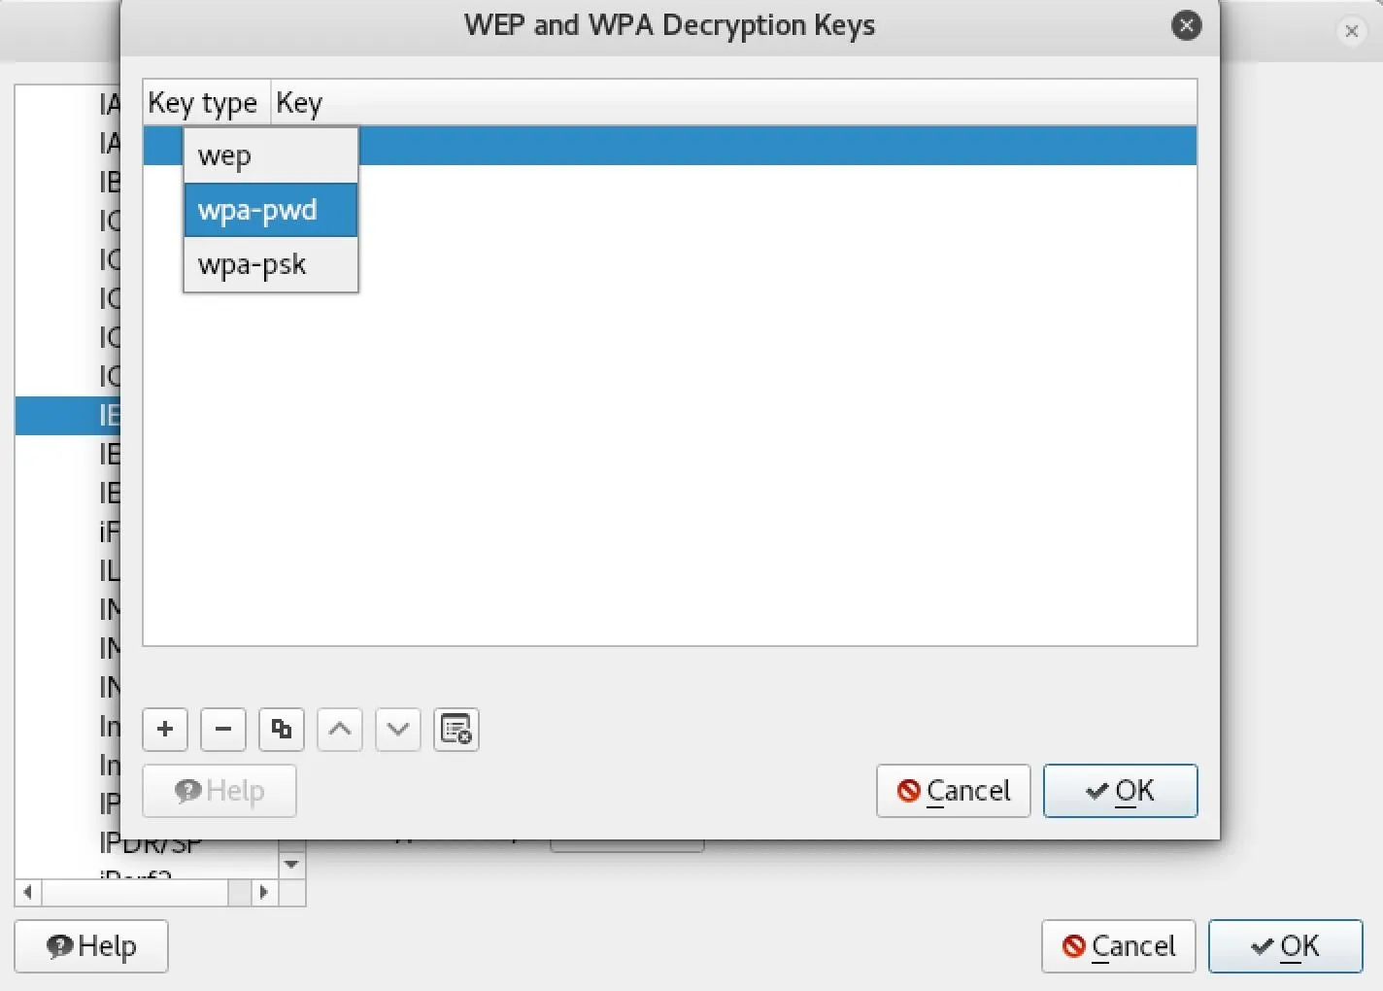Move the entry down
This screenshot has height=991, width=1383.
coord(398,729)
